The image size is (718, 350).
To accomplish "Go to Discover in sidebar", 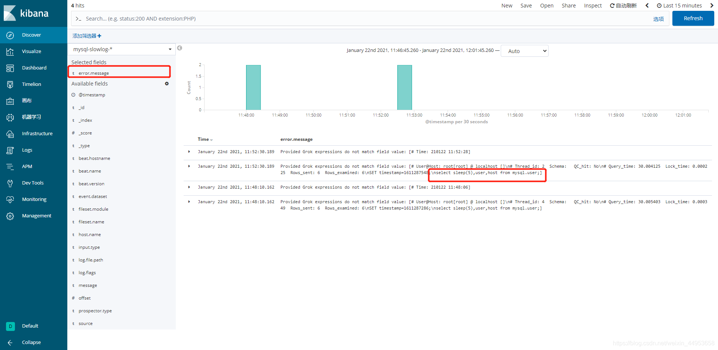I will point(34,35).
